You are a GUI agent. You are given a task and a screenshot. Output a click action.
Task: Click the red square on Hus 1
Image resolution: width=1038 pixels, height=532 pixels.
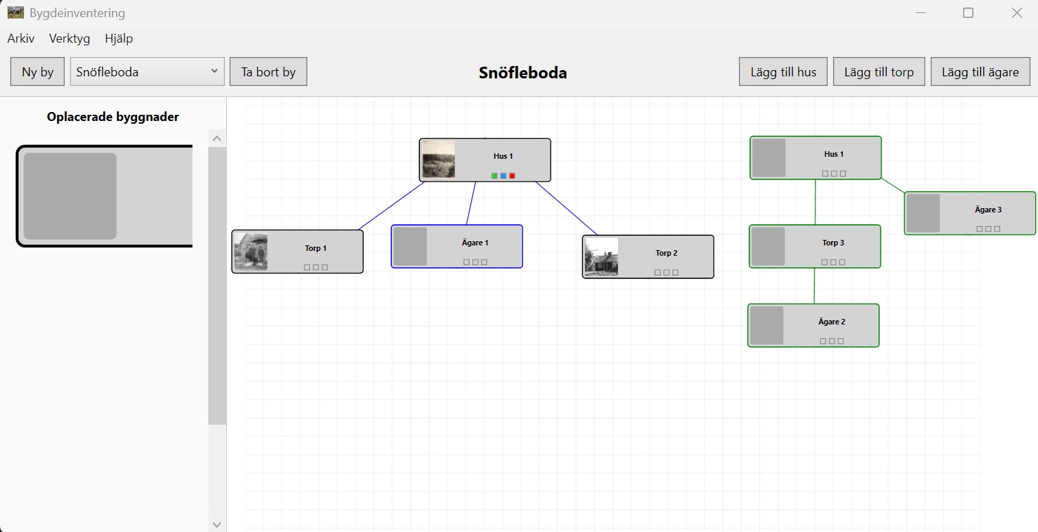coord(512,176)
